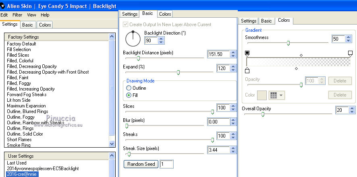Click the Overall Opacity value field
This screenshot has height=177, width=357.
coord(342,110)
